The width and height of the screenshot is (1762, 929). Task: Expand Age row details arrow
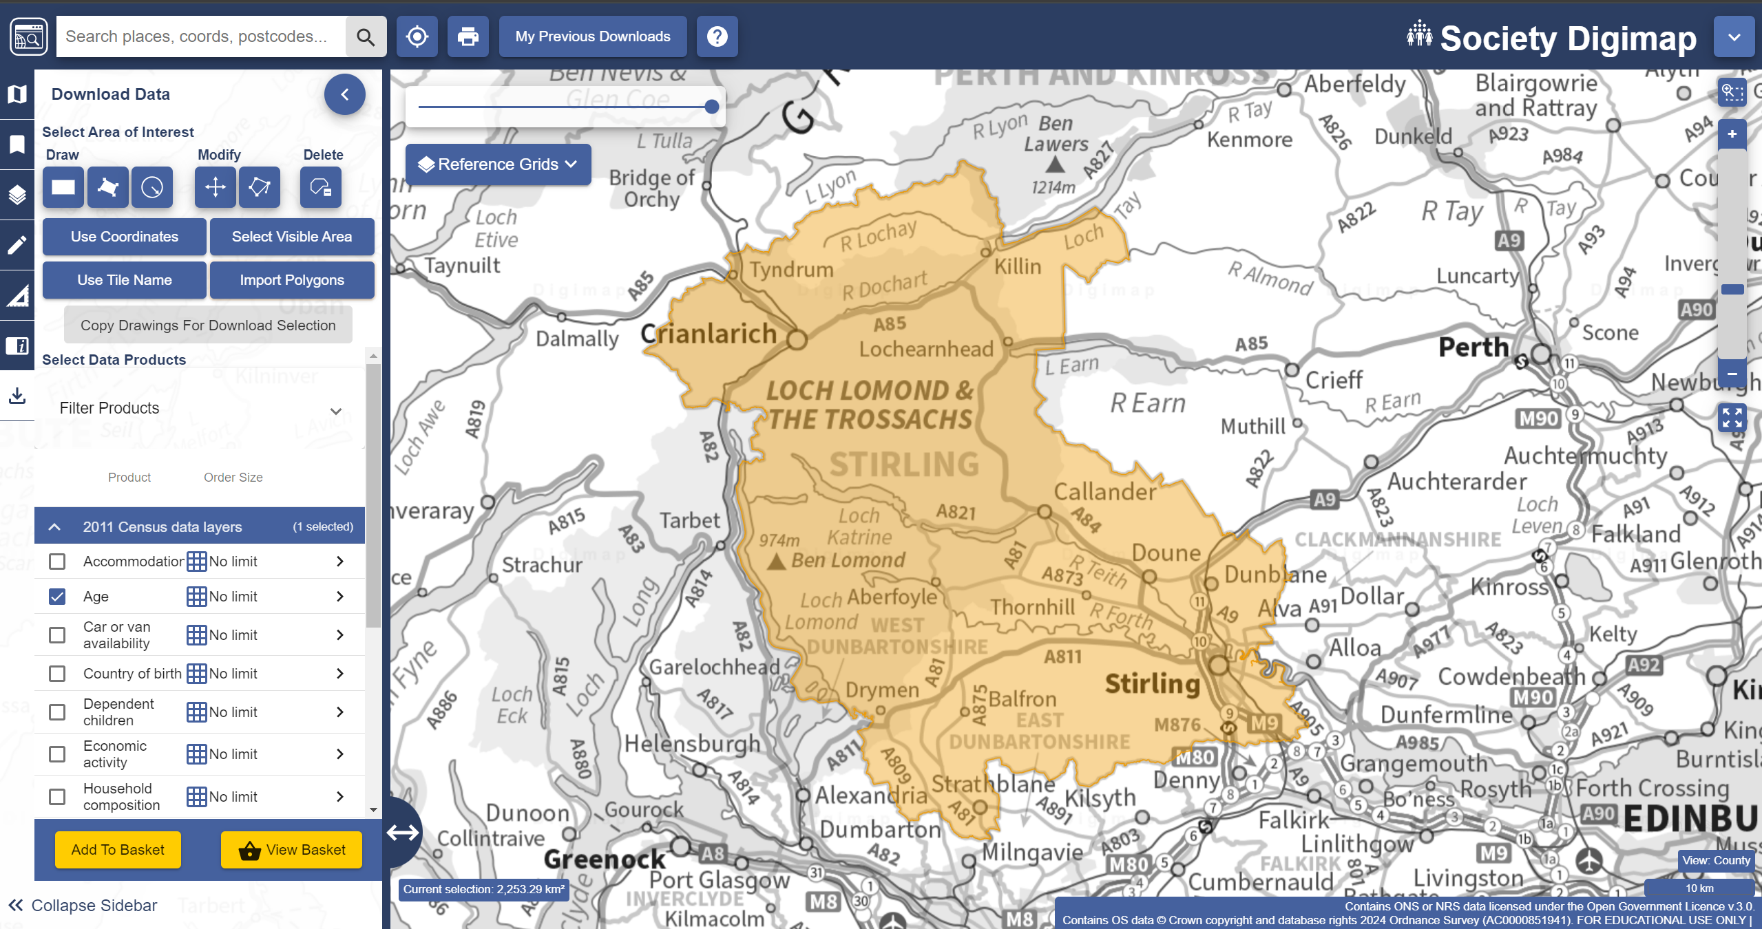[339, 597]
